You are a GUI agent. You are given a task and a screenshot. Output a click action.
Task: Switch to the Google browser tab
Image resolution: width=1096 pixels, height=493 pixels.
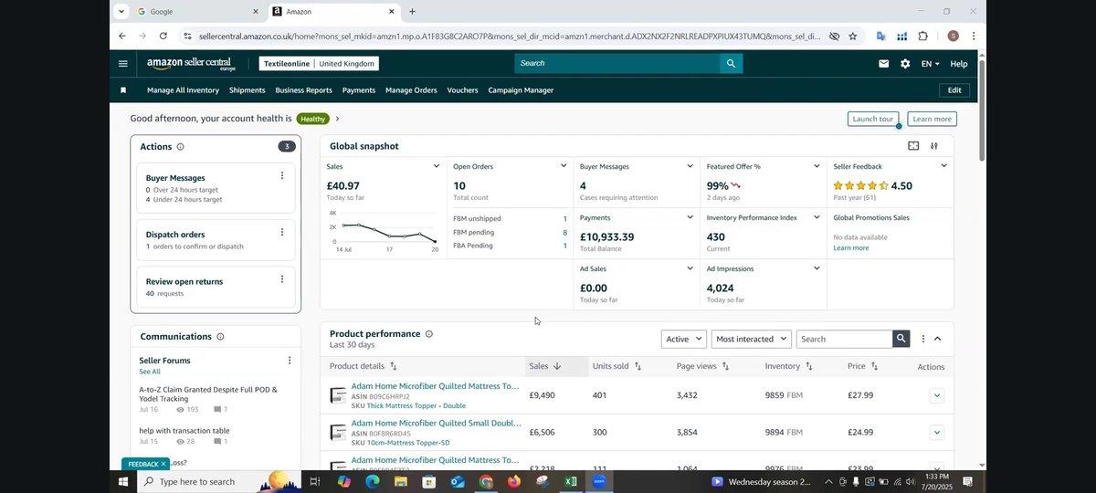point(197,12)
